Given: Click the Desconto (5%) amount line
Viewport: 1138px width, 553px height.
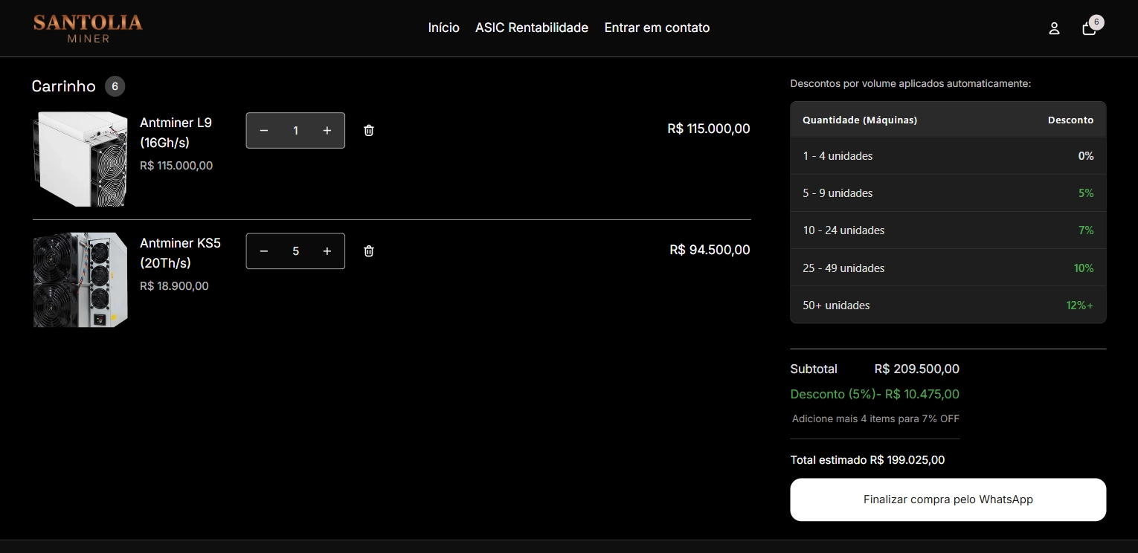Looking at the screenshot, I should [875, 394].
